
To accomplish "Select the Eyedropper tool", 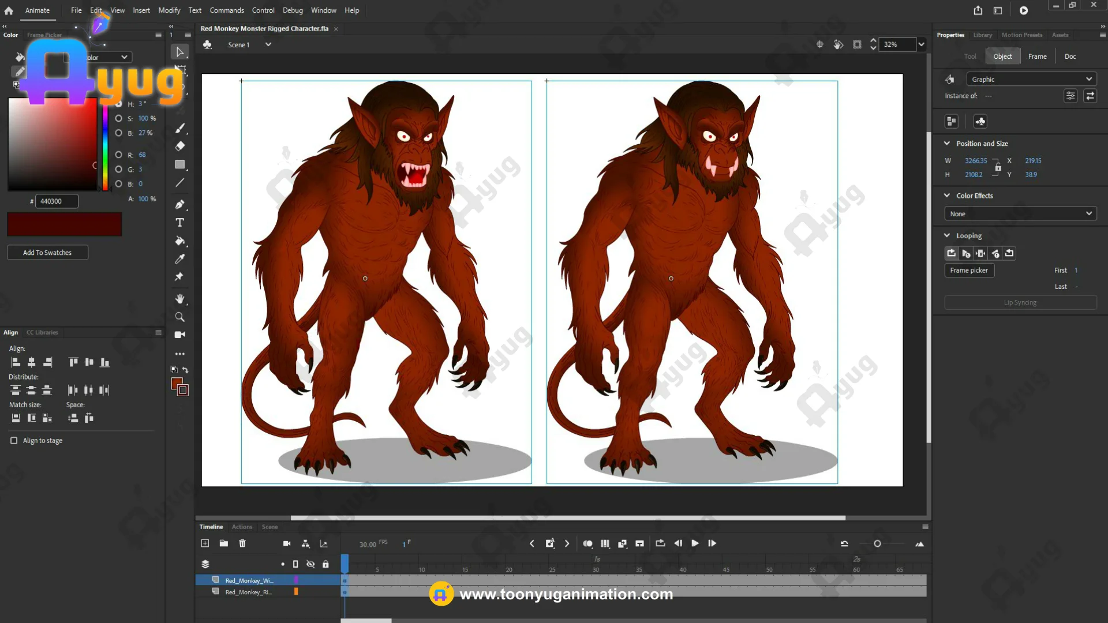I will pos(179,259).
